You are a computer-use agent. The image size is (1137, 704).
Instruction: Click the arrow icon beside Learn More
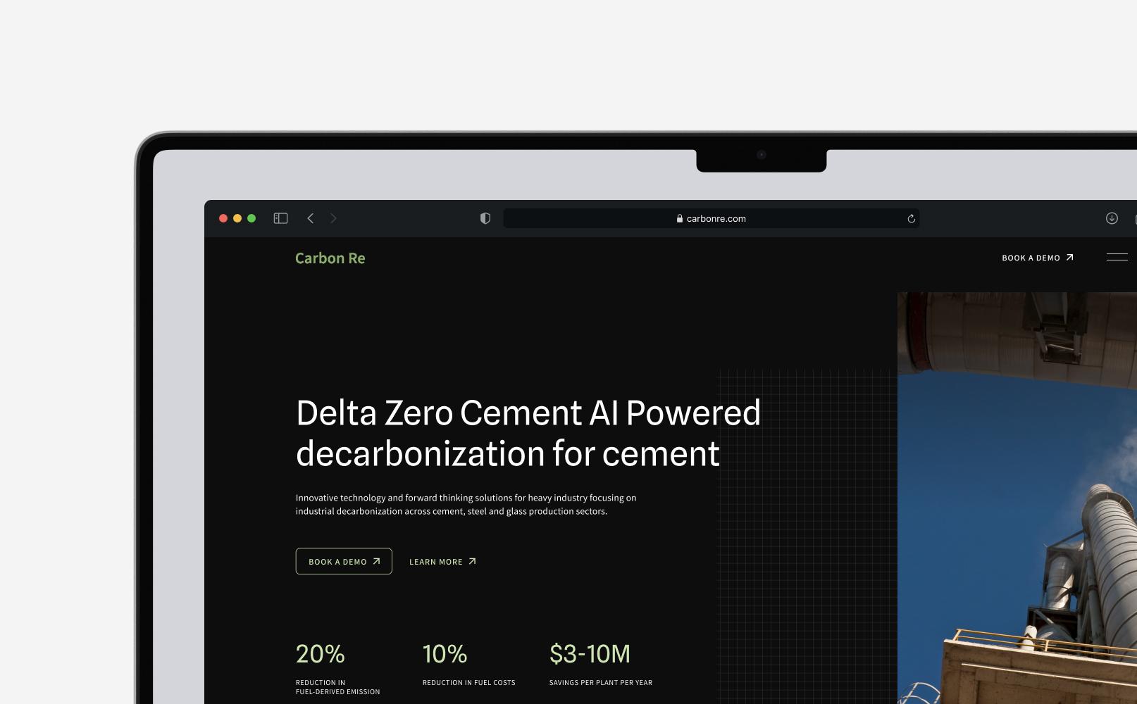click(472, 561)
